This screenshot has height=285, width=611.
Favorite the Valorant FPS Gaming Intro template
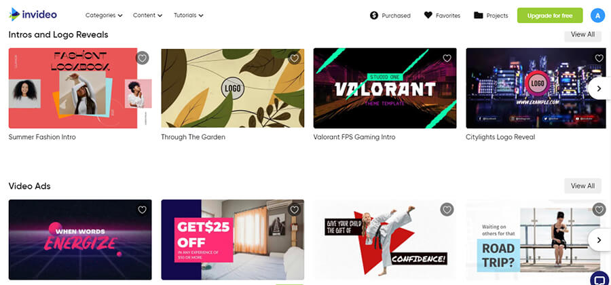[x=447, y=58]
